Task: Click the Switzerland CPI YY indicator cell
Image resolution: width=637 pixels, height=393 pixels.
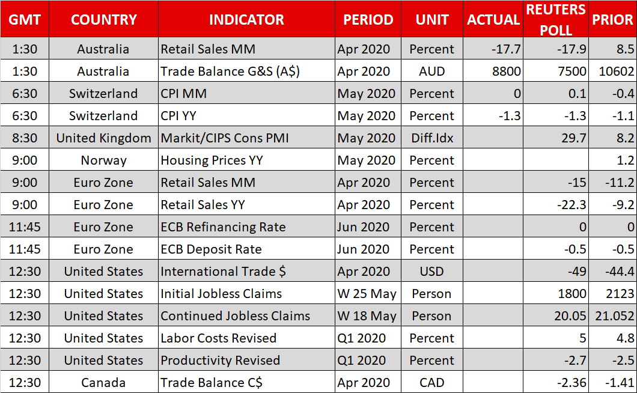Action: [x=186, y=116]
